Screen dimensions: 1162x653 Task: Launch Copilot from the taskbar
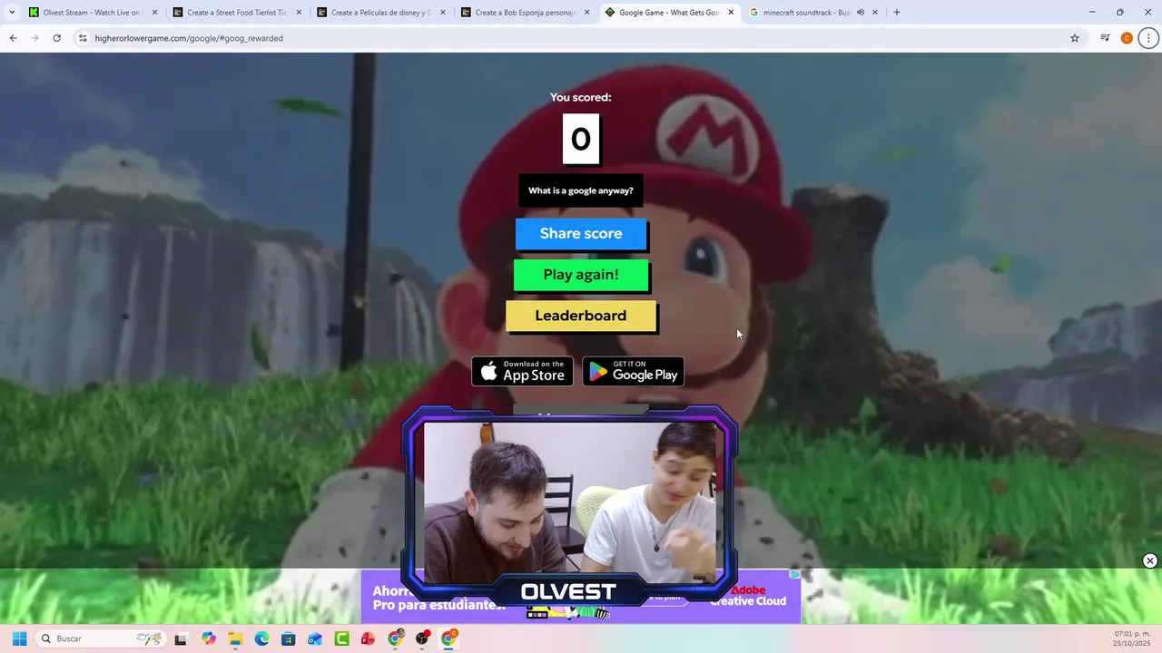[x=209, y=638]
